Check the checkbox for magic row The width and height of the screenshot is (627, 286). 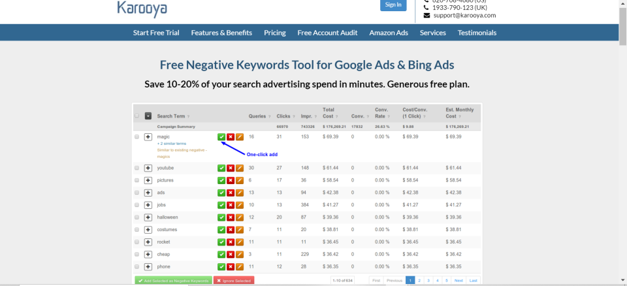[x=137, y=137]
